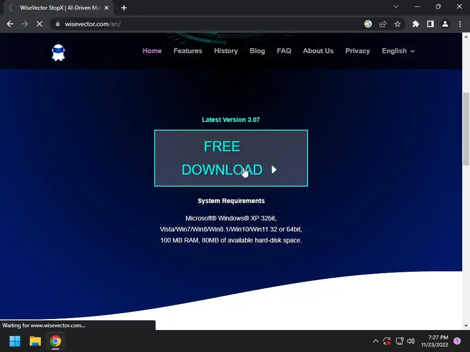Click the Google icon in address bar
470x352 pixels.
pos(368,24)
